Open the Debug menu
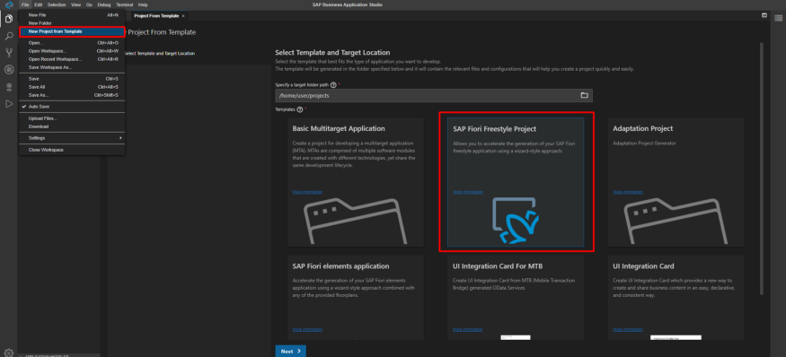The height and width of the screenshot is (357, 786). (x=104, y=4)
